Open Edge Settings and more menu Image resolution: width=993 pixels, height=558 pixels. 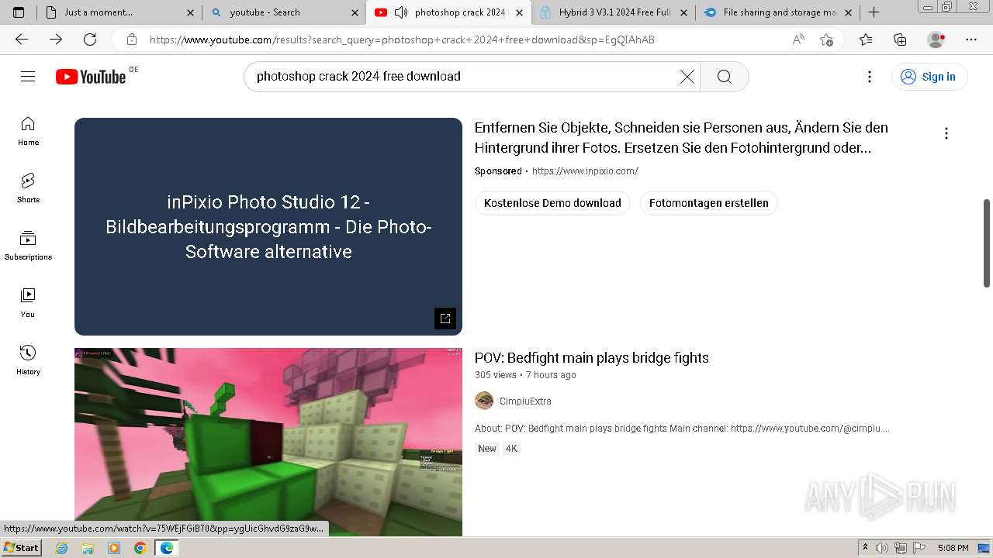(x=971, y=40)
